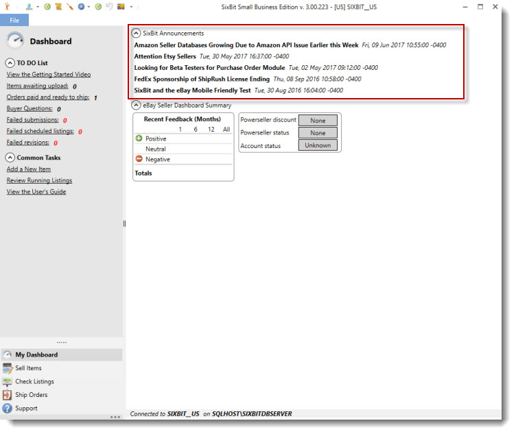The height and width of the screenshot is (434, 516).
Task: Switch to Ship Orders mode
Action: pos(62,395)
